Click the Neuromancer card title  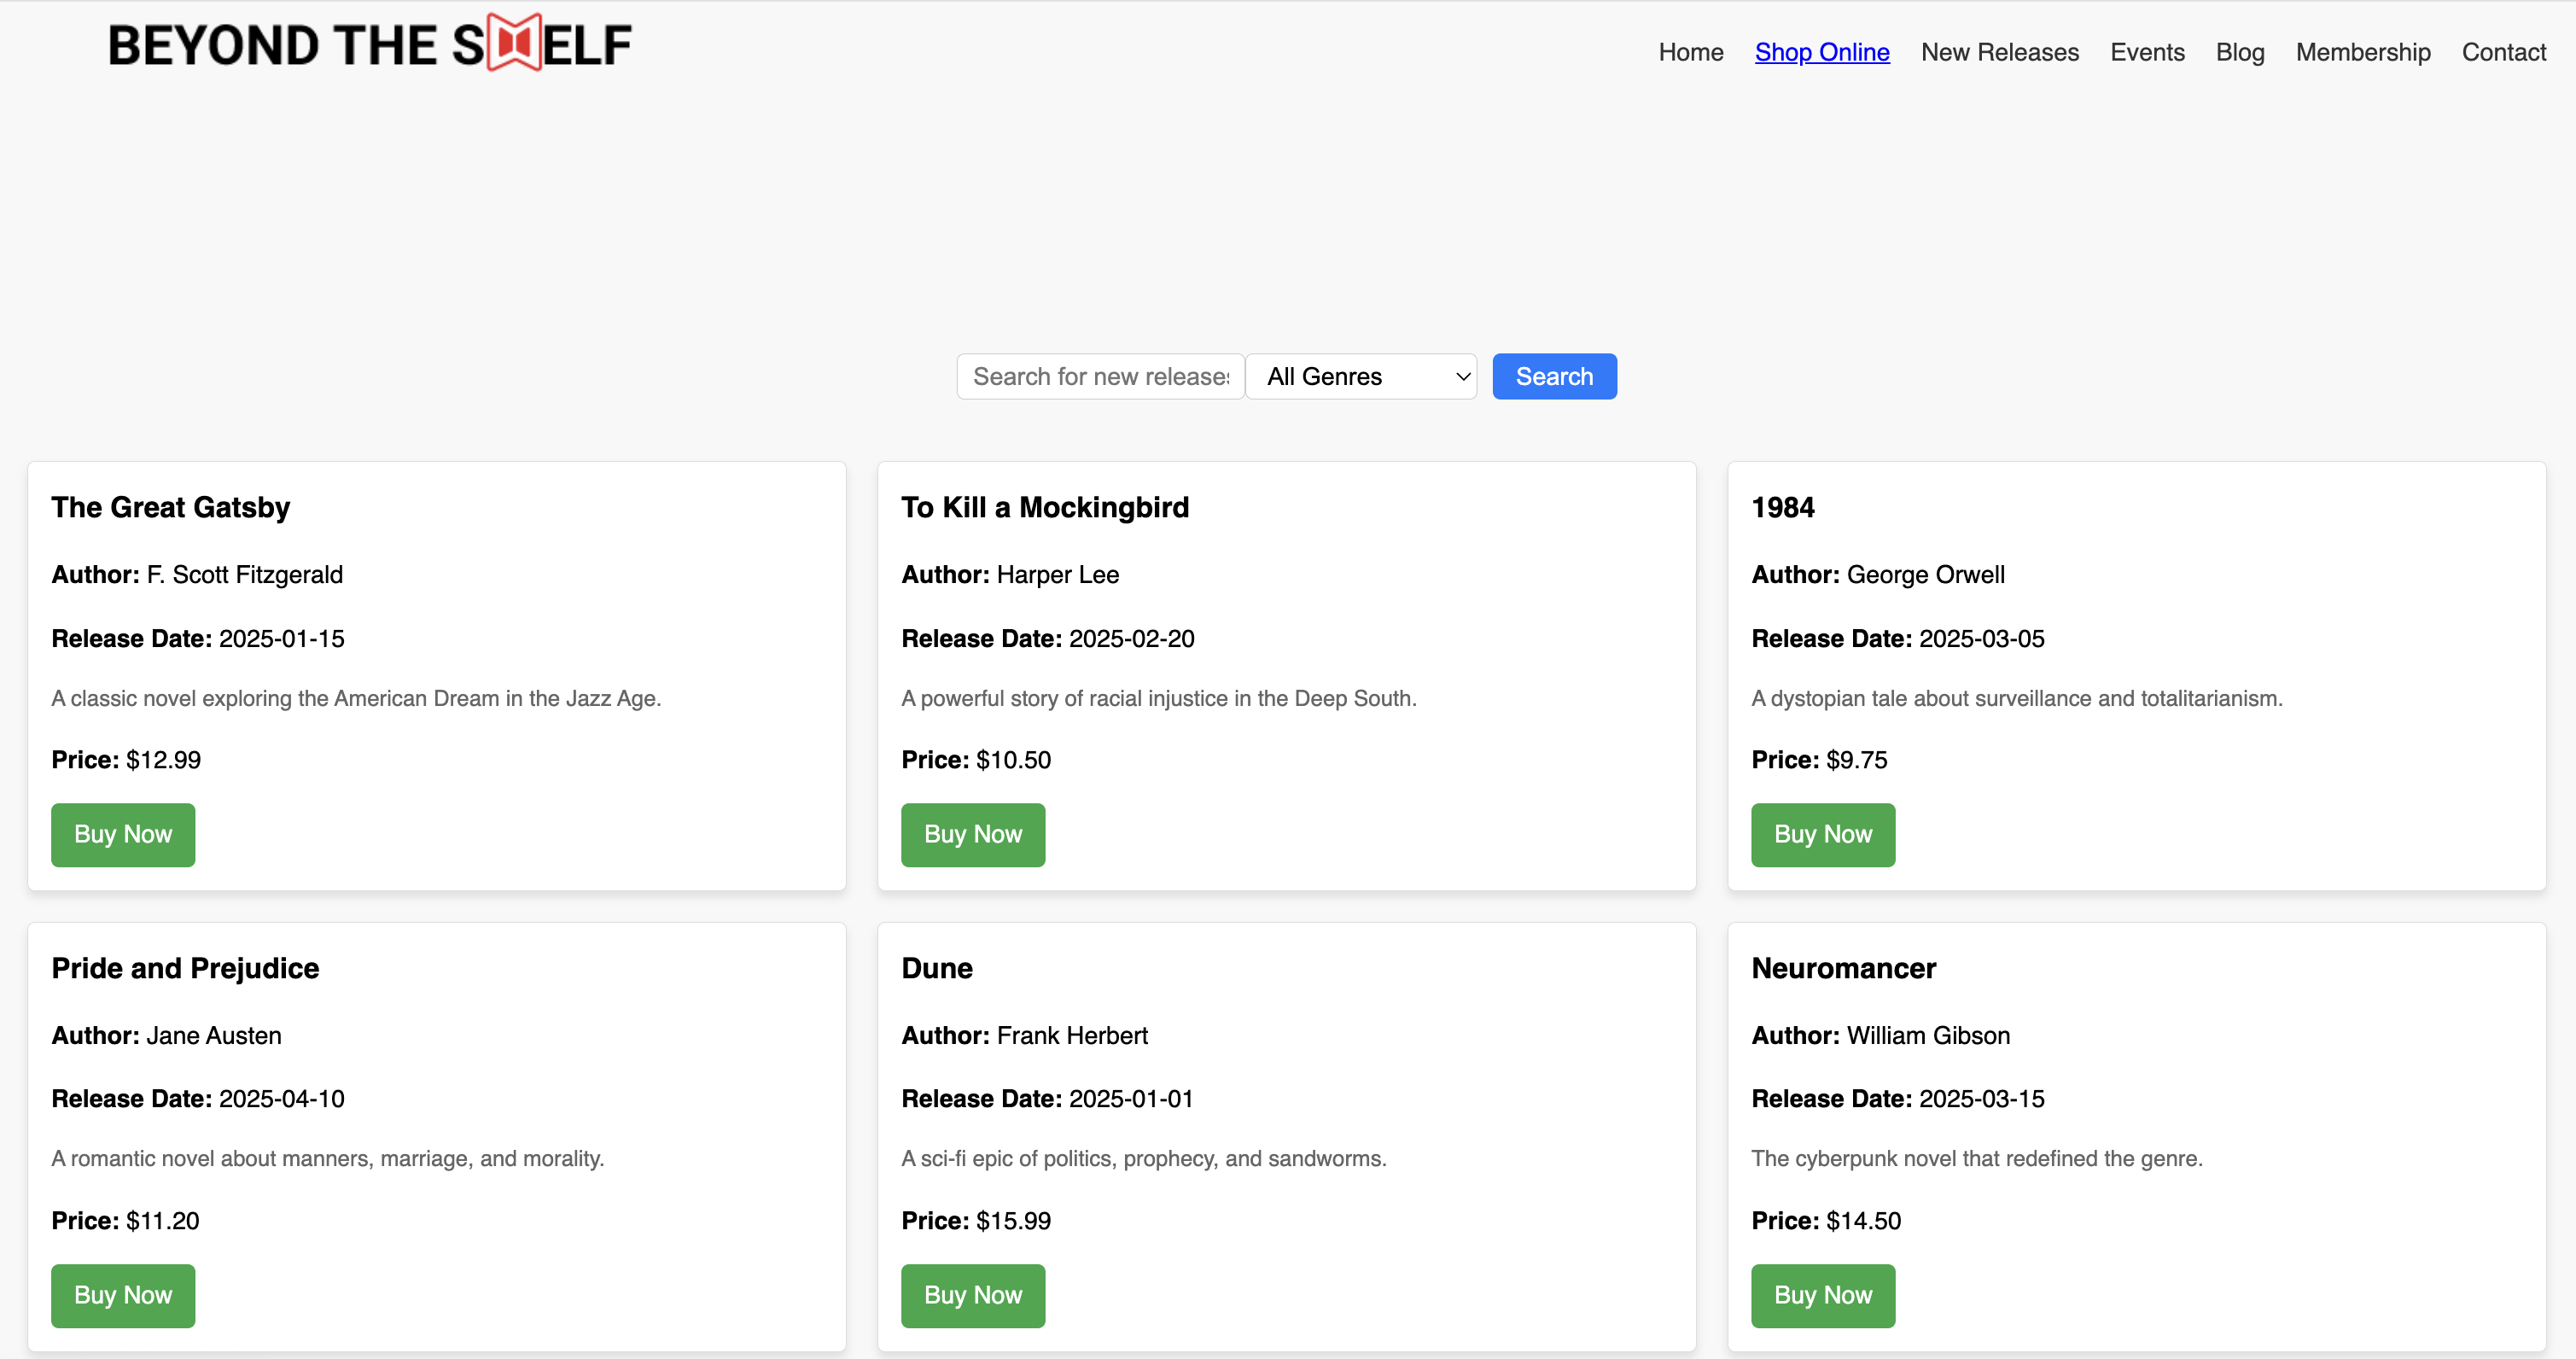click(x=1843, y=968)
